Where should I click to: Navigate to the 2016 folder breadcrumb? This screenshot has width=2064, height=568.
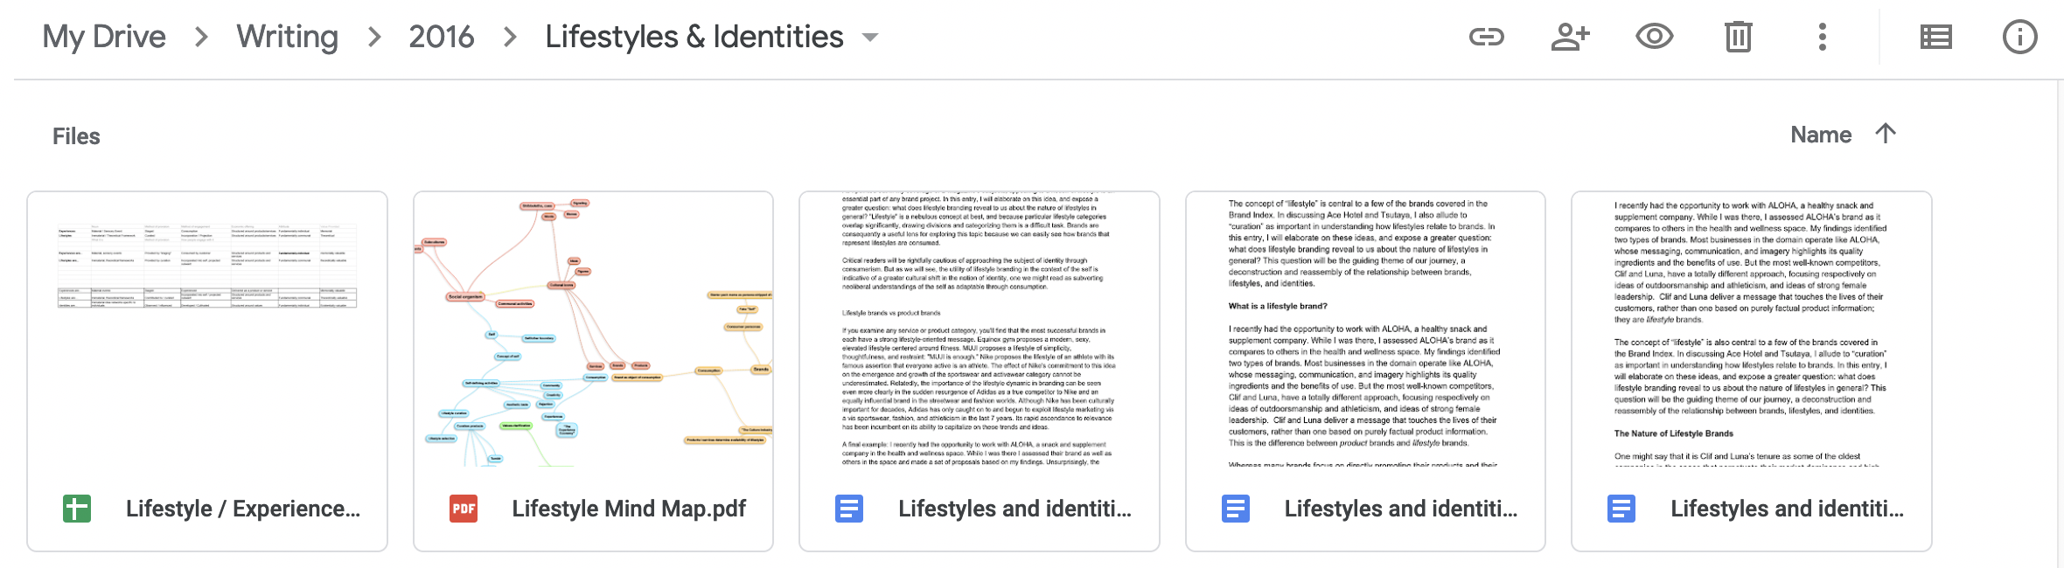[x=441, y=37]
